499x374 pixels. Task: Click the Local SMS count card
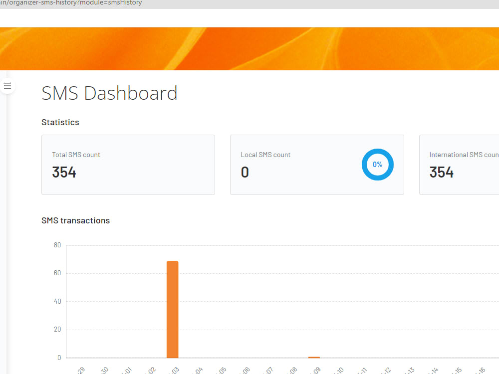(317, 165)
